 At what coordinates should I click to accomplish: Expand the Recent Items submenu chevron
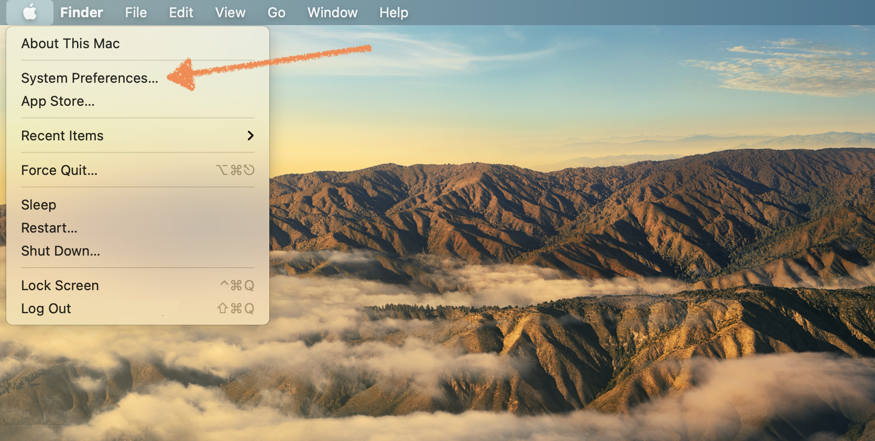pos(250,136)
